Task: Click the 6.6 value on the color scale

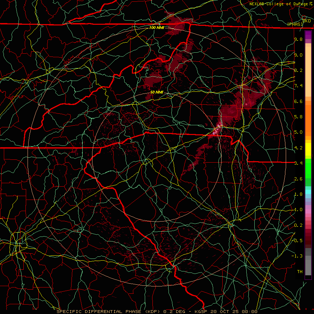Action: point(298,101)
